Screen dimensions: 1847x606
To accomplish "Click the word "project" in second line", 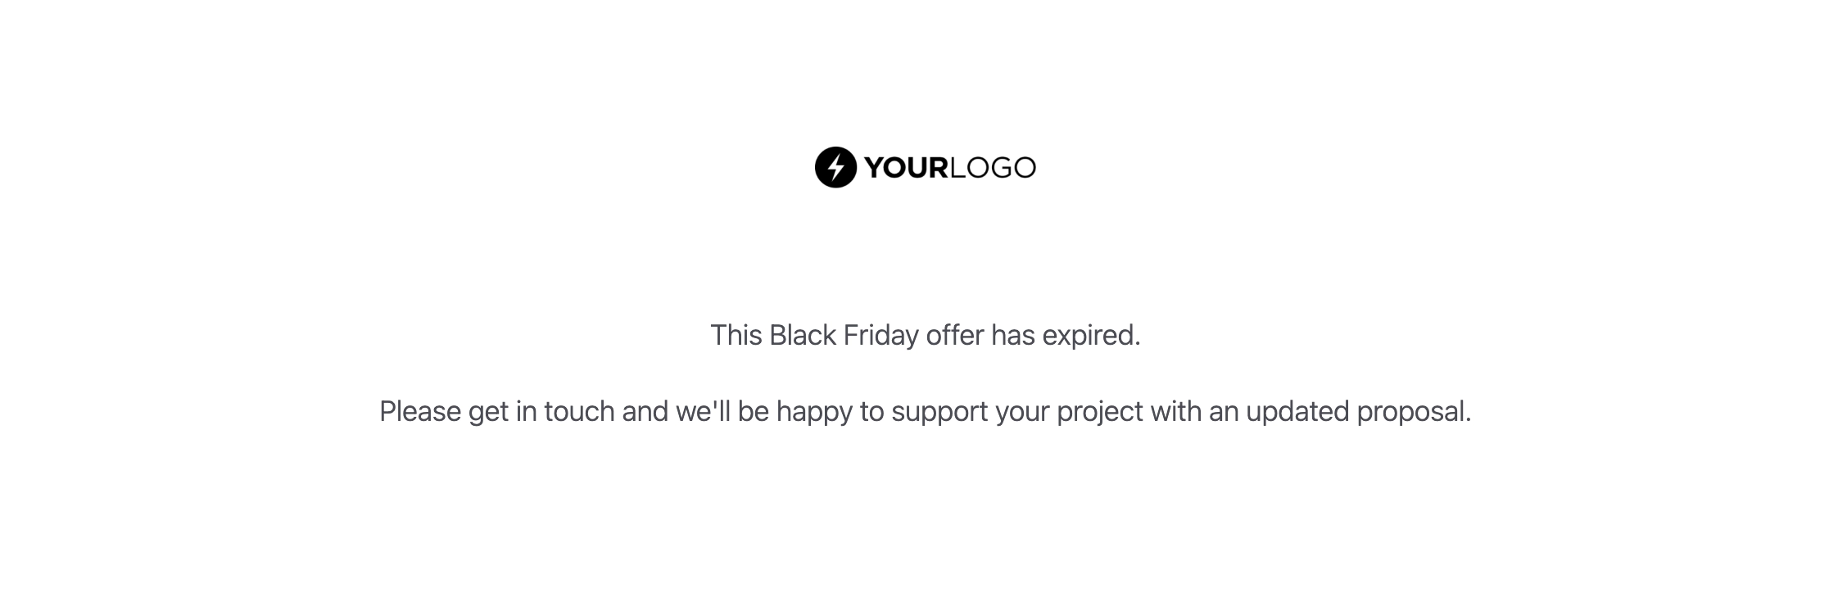I will click(1099, 412).
